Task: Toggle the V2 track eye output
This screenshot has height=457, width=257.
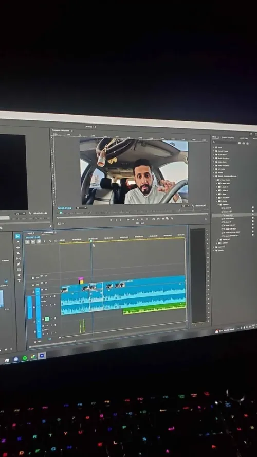Action: (x=46, y=283)
